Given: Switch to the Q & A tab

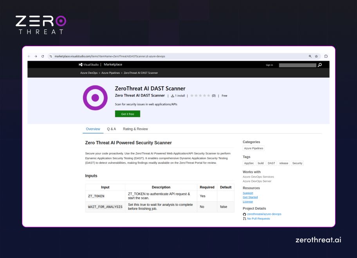Looking at the screenshot, I should [x=111, y=129].
